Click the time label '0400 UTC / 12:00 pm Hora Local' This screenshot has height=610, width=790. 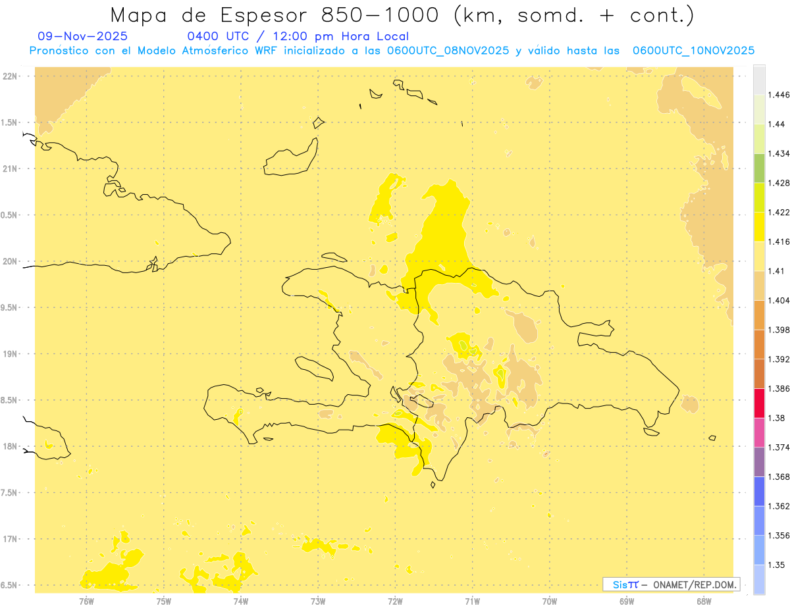click(x=298, y=36)
